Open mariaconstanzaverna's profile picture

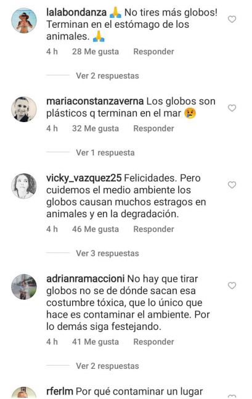click(x=24, y=109)
